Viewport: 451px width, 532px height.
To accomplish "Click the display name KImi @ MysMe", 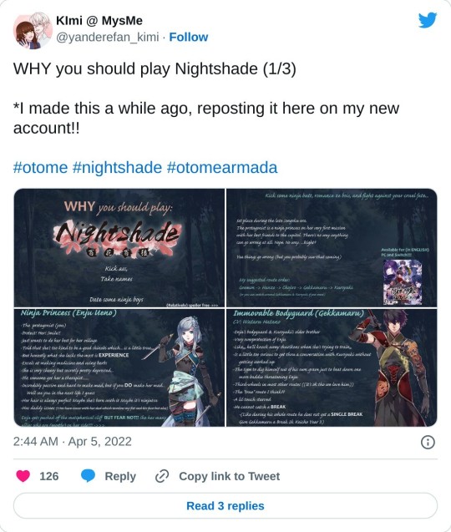I will coord(99,21).
